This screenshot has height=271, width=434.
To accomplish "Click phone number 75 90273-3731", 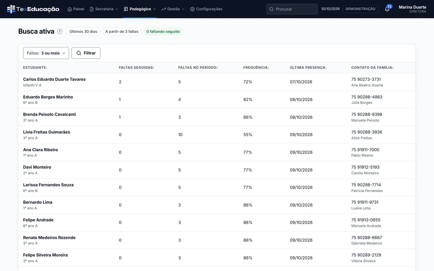I will 366,79.
